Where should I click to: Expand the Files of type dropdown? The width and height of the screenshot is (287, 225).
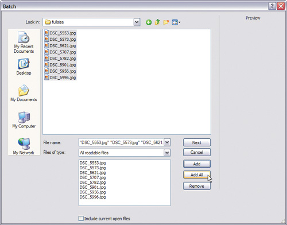tap(167, 153)
